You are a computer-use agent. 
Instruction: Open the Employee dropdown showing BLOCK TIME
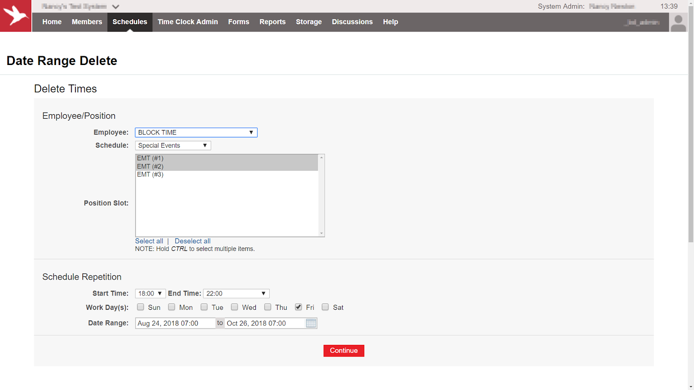click(196, 133)
